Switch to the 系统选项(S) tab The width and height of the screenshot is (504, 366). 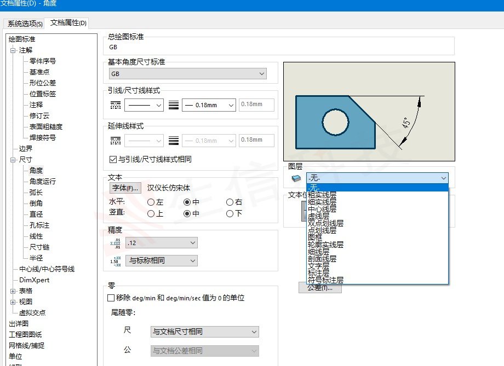coord(25,24)
